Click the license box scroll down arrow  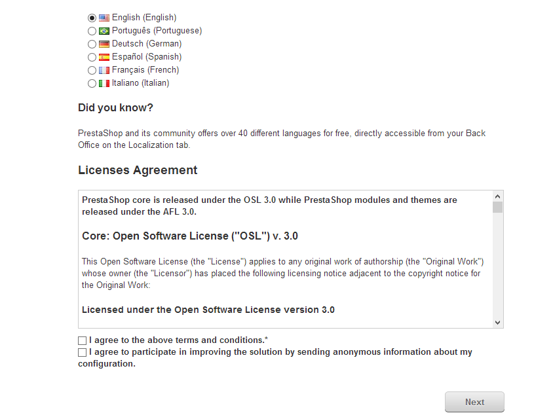click(x=497, y=322)
